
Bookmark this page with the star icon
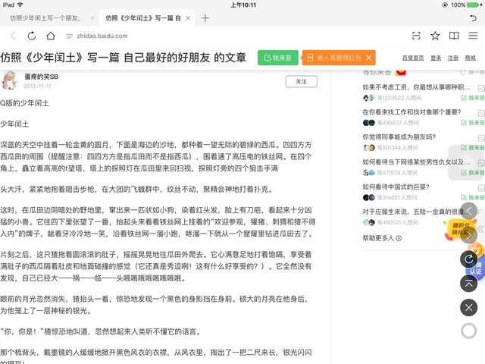(x=435, y=36)
